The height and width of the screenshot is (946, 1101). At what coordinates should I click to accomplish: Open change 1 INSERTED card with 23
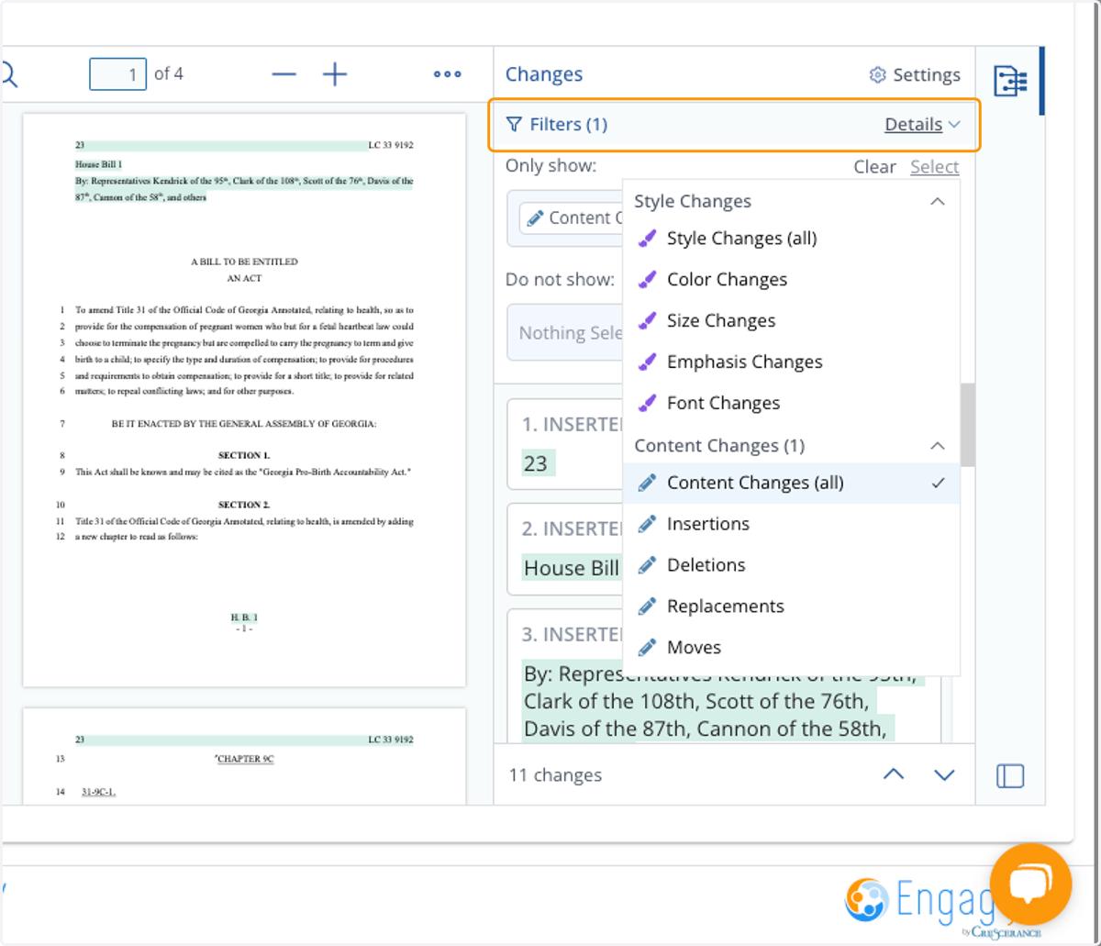pyautogui.click(x=565, y=446)
